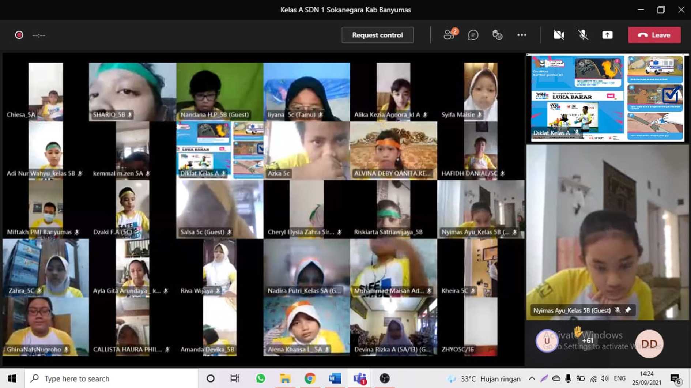The width and height of the screenshot is (691, 388).
Task: Toggle the microphone mute button
Action: click(583, 35)
